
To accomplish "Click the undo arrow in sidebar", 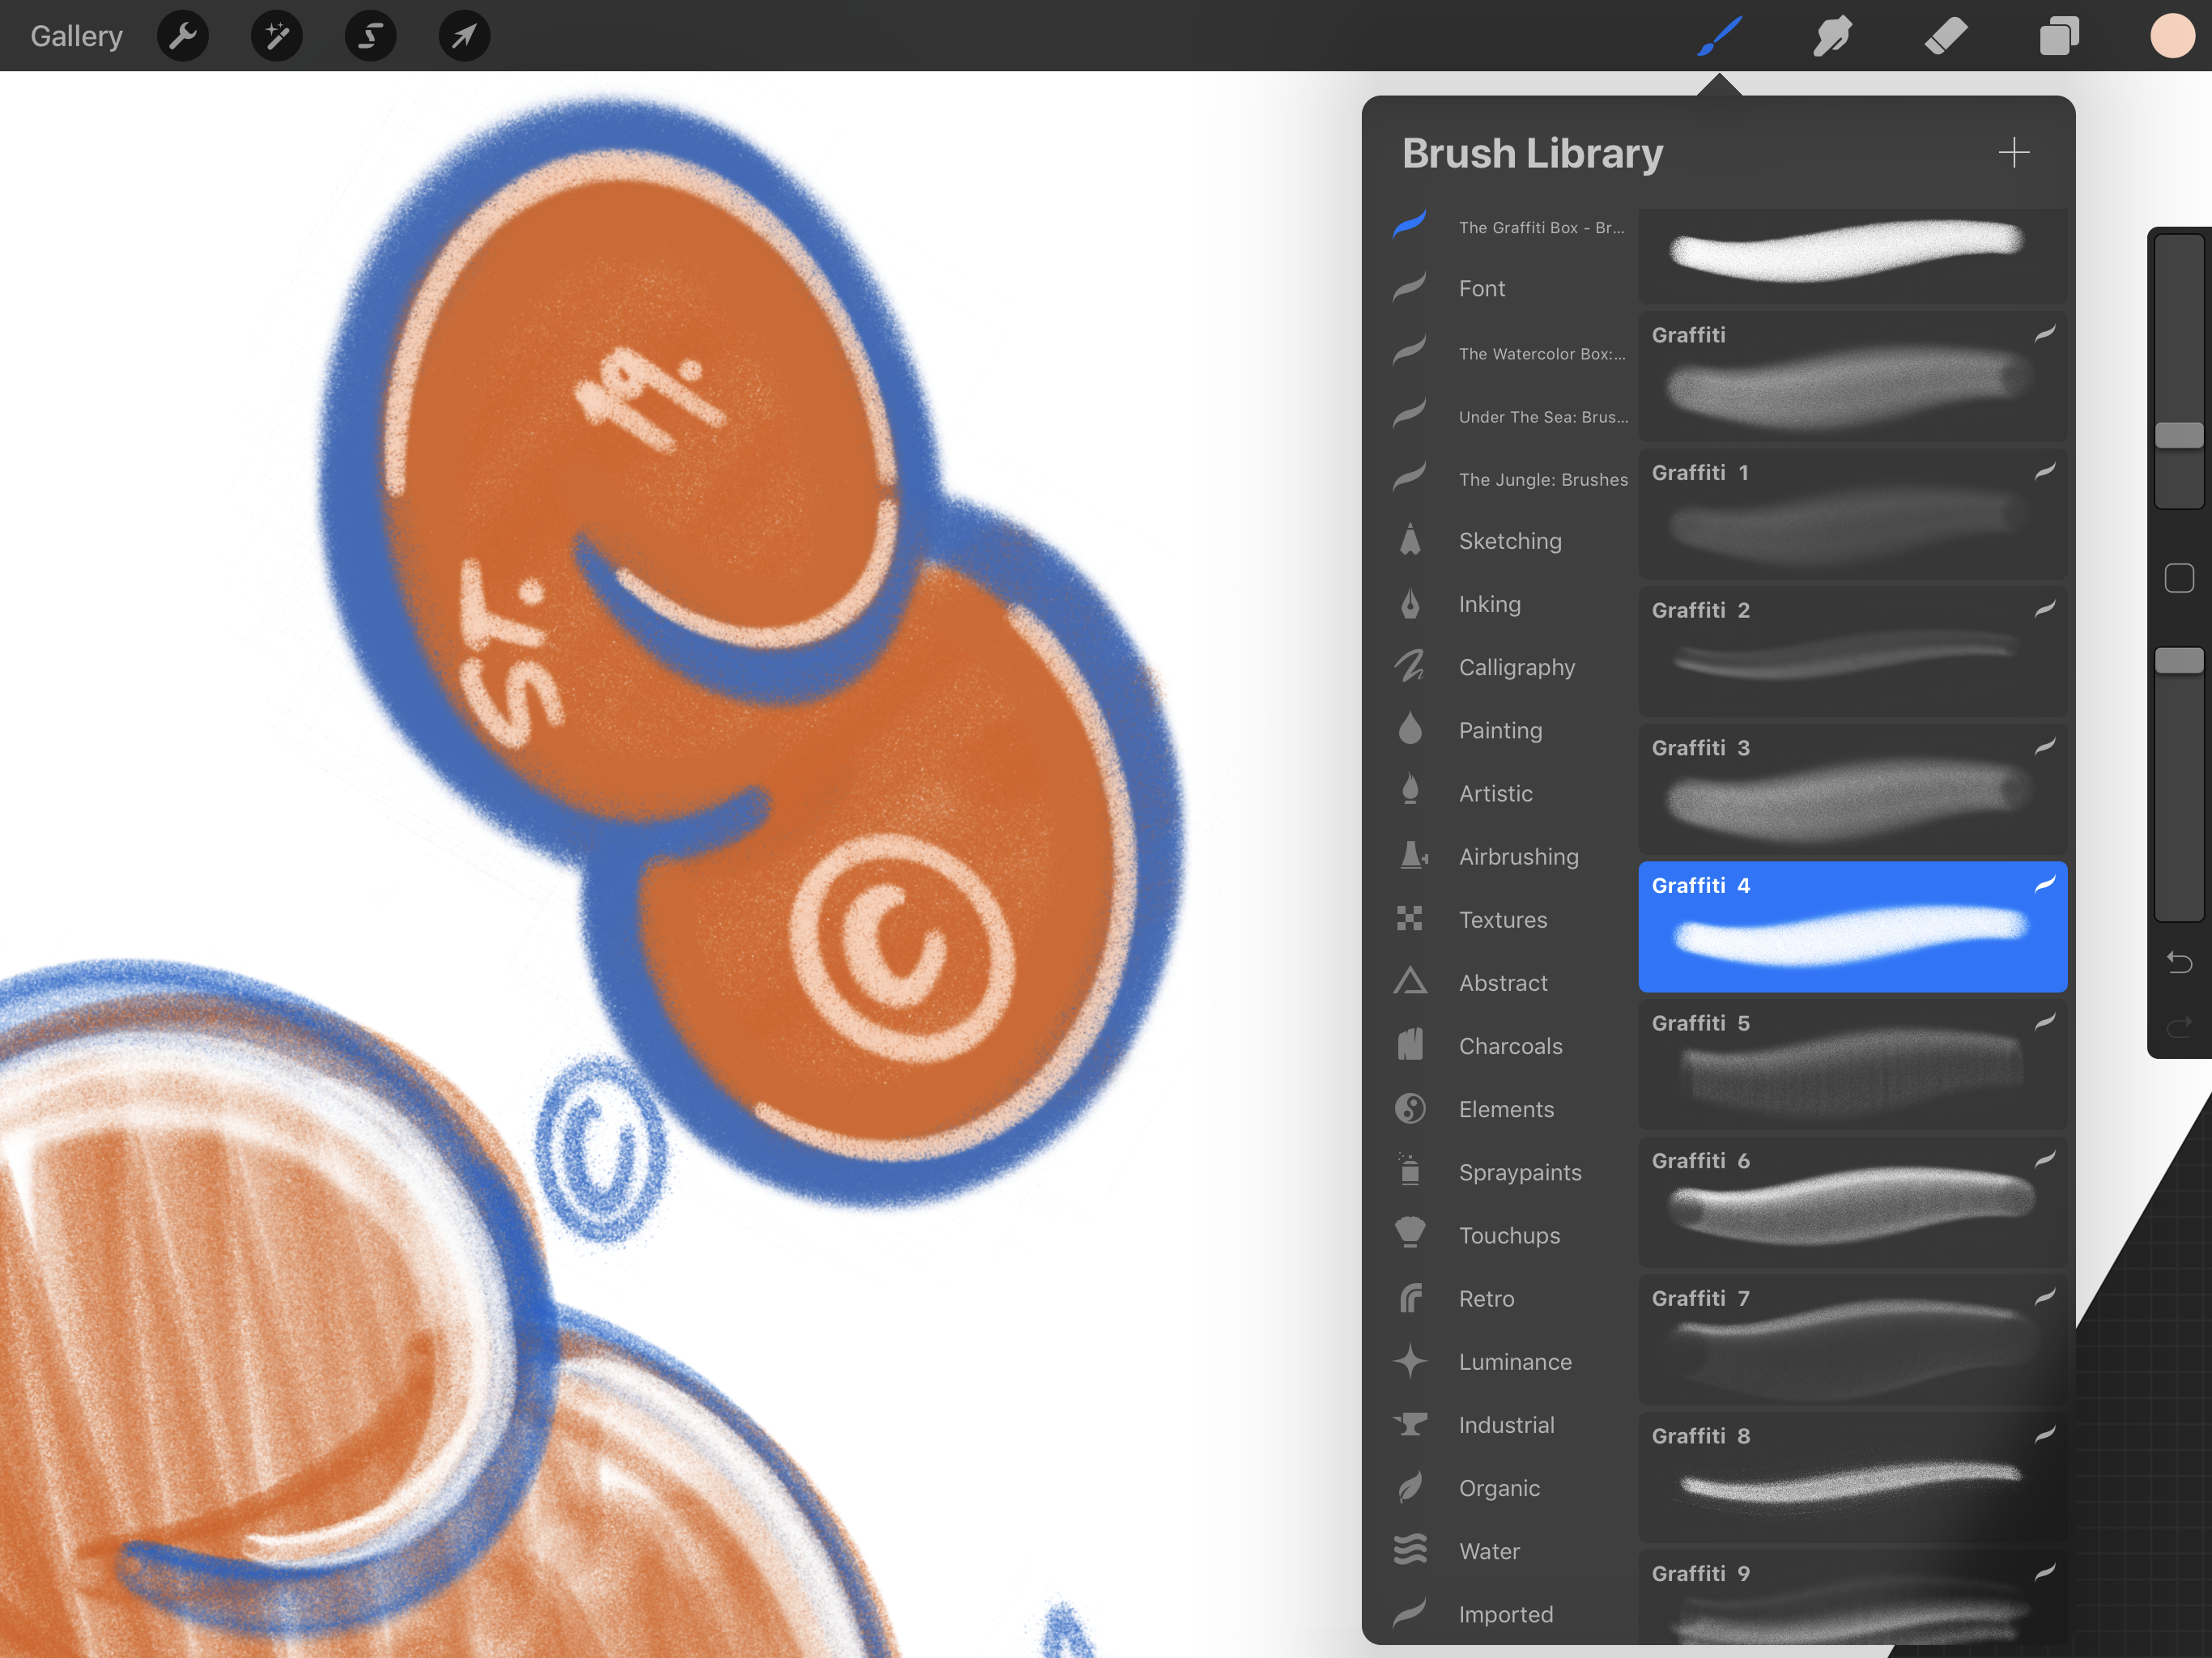I will pyautogui.click(x=2179, y=963).
